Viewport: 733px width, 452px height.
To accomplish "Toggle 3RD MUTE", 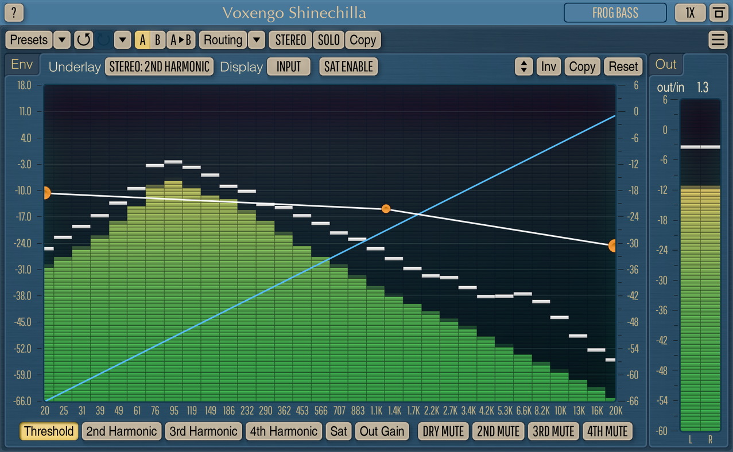I will click(x=553, y=431).
